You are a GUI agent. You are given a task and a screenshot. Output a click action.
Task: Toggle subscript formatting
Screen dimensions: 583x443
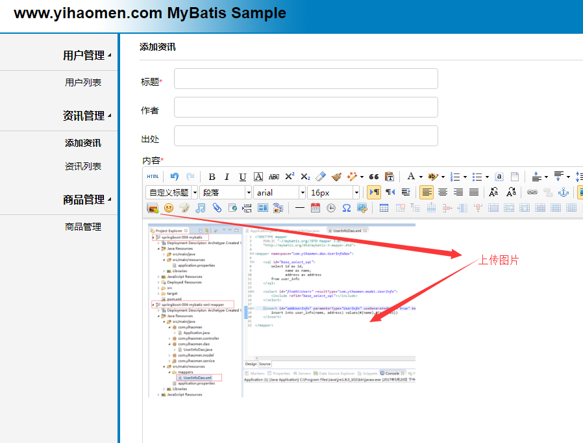pyautogui.click(x=305, y=177)
